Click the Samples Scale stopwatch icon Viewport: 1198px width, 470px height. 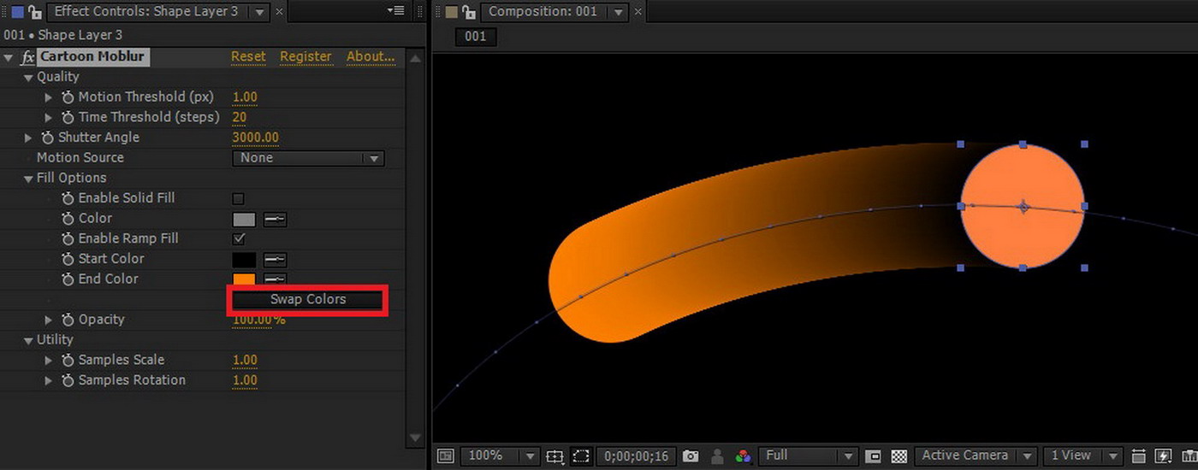click(68, 361)
